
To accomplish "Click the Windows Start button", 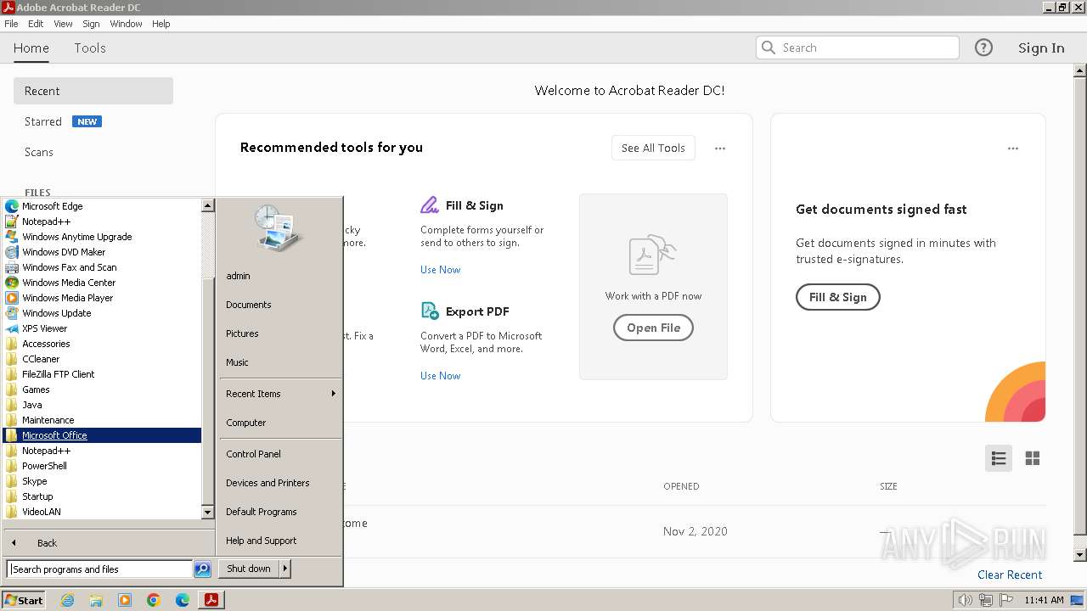I will (24, 600).
